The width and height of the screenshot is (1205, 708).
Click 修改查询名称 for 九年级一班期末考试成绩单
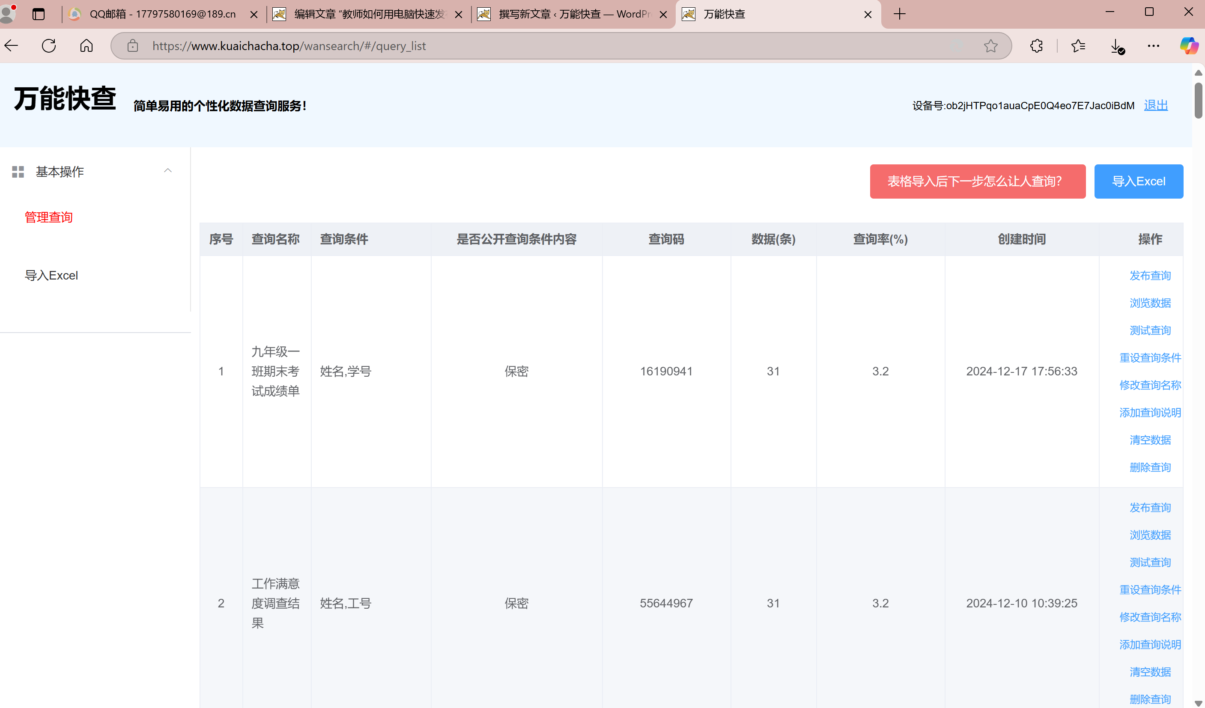[1150, 385]
